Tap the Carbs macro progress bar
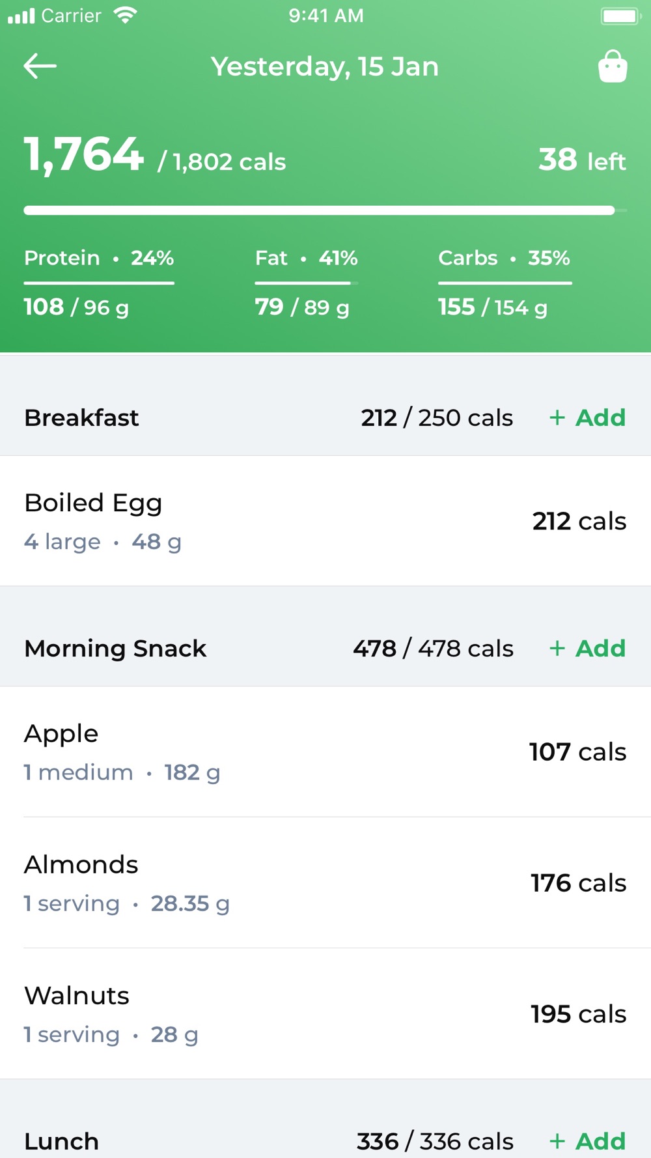 point(505,283)
